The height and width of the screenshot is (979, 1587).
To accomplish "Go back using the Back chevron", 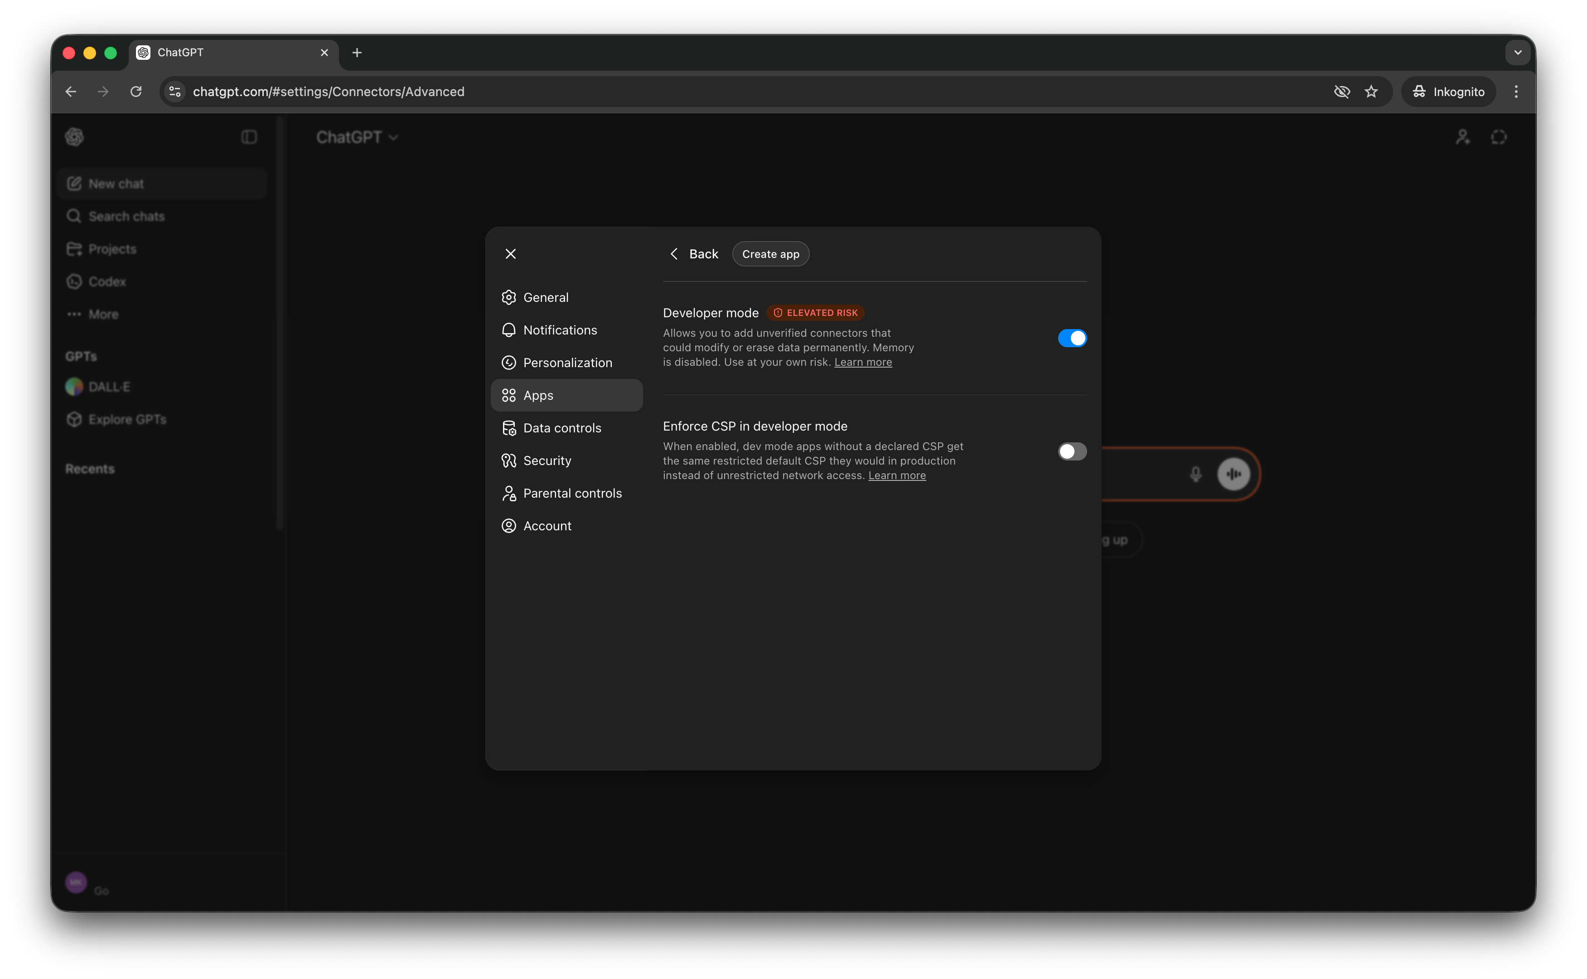I will click(x=674, y=254).
